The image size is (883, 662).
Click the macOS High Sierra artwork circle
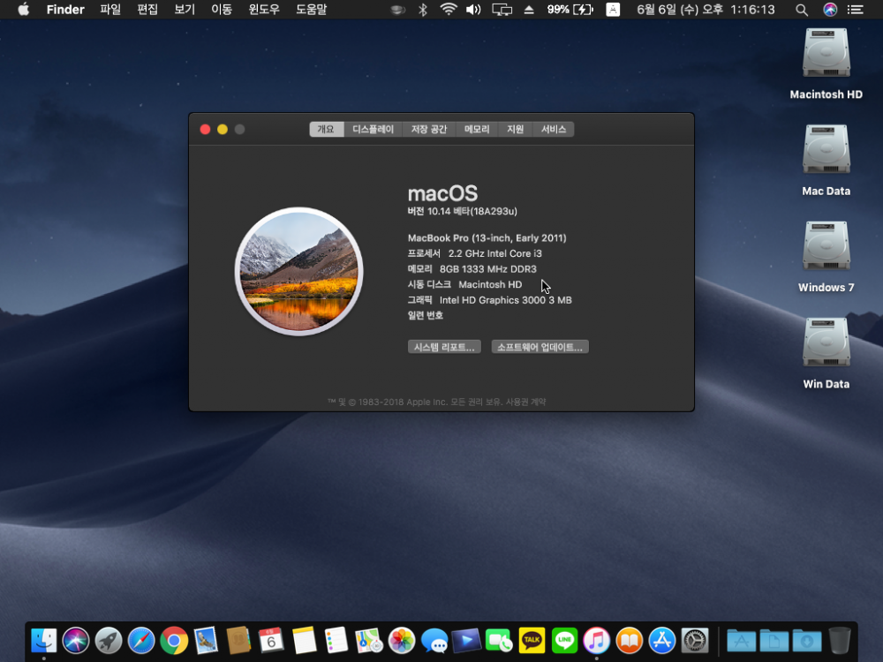pos(299,271)
